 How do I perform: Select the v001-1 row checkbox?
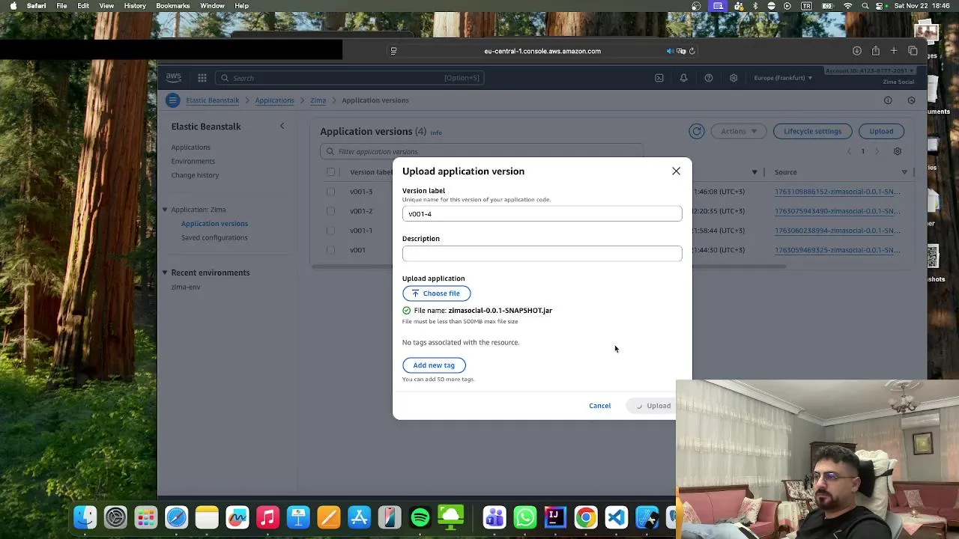pyautogui.click(x=330, y=231)
